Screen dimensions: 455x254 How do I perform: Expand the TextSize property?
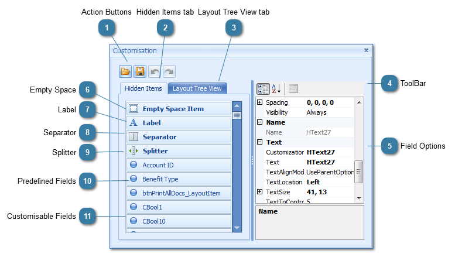point(260,191)
